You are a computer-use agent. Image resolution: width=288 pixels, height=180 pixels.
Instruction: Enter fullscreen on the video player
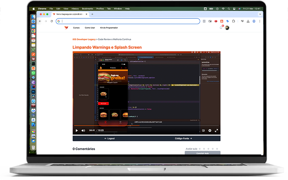pos(217,130)
